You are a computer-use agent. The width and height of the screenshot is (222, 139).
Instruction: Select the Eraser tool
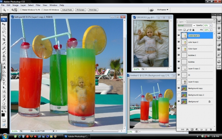coord(4,63)
